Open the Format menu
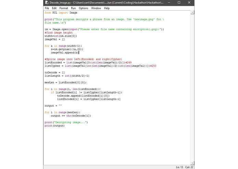This screenshot has height=169, width=238. pyautogui.click(x=64, y=8)
